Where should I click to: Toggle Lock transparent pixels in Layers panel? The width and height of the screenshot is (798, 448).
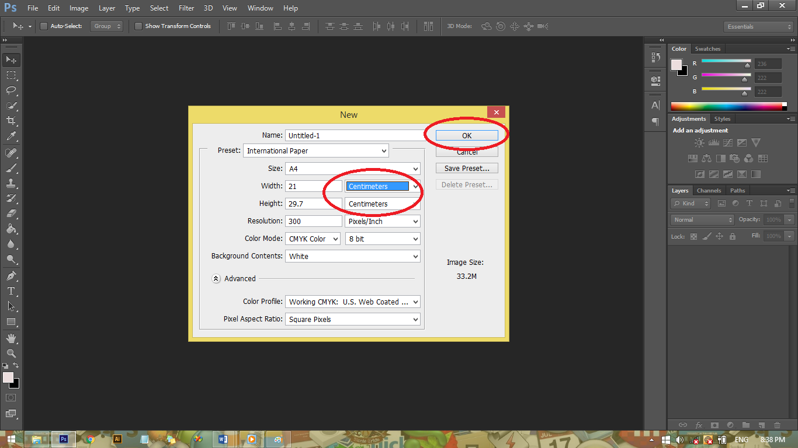tap(693, 236)
